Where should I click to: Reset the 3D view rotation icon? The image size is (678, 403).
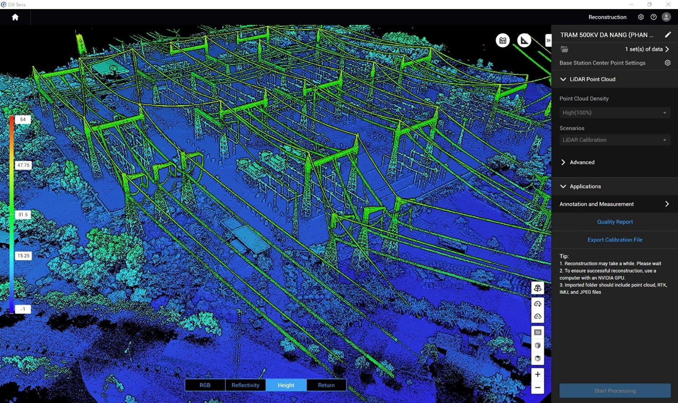click(x=538, y=288)
